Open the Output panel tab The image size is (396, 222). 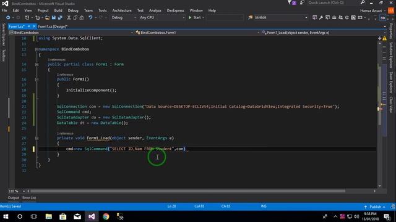(14, 198)
